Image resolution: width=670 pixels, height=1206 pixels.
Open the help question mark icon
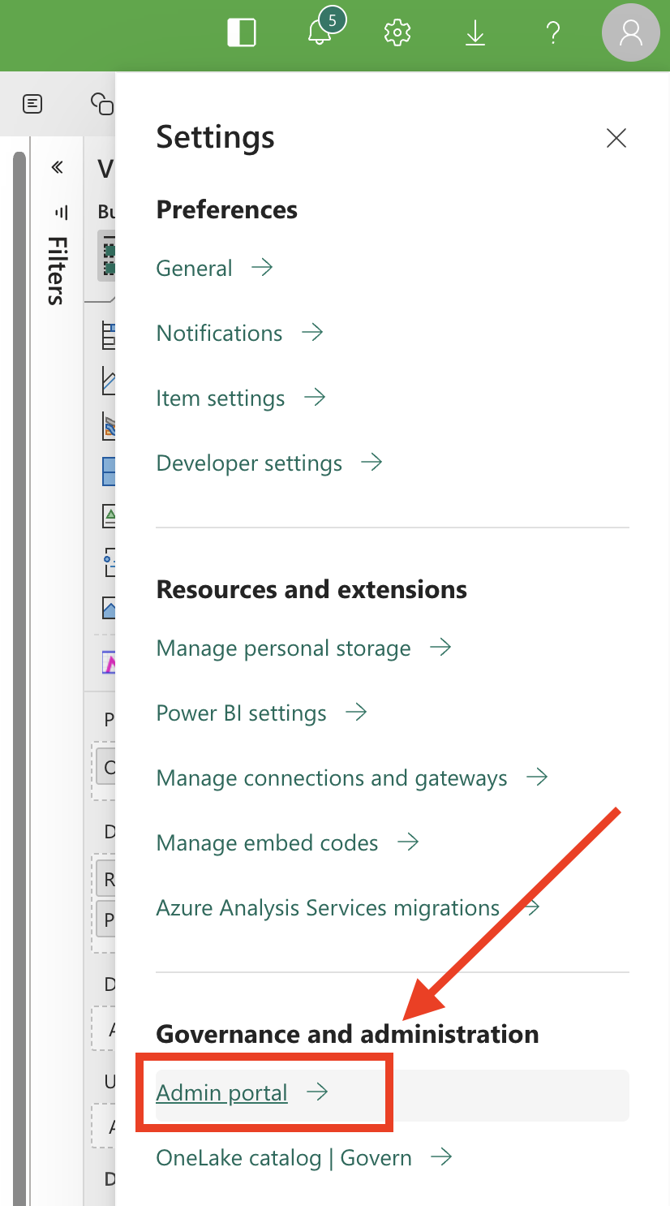[x=553, y=33]
